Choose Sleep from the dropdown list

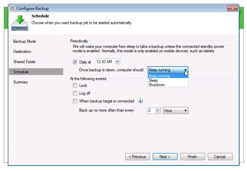tap(168, 80)
